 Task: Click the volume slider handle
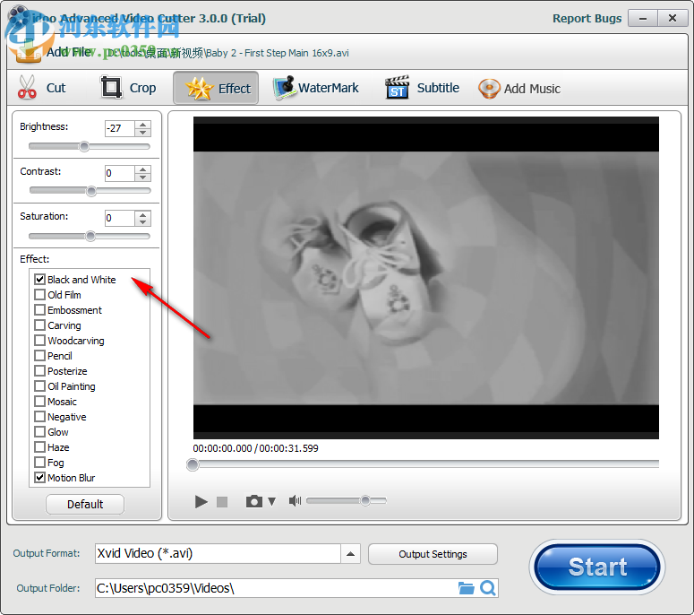[x=365, y=500]
